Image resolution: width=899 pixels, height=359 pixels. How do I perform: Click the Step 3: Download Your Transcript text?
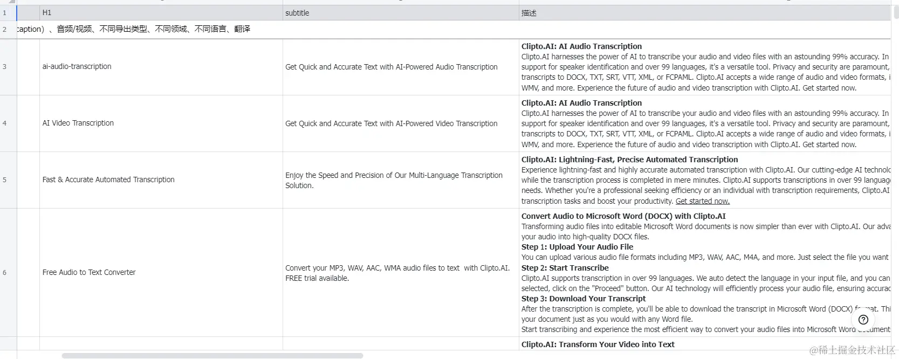coord(584,299)
